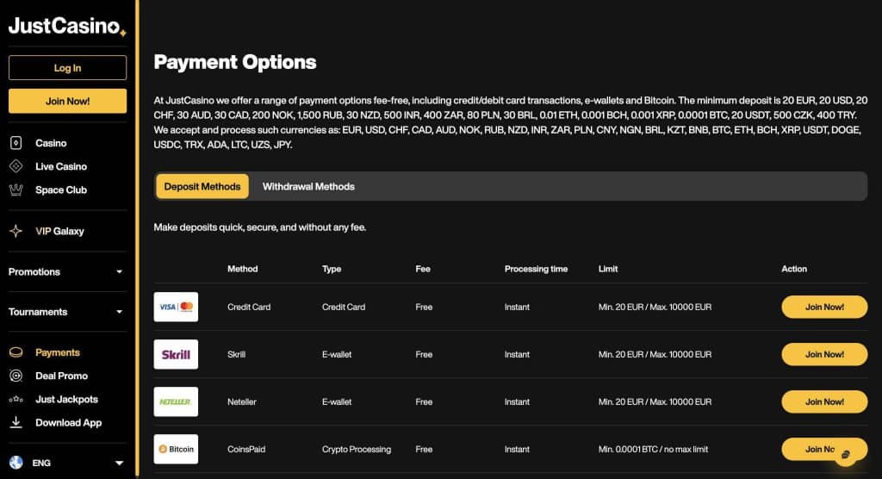Expand the Promotions menu arrow

[x=119, y=272]
